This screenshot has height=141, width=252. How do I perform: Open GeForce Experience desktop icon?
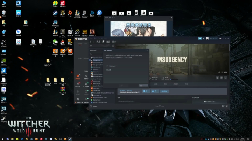4,62
